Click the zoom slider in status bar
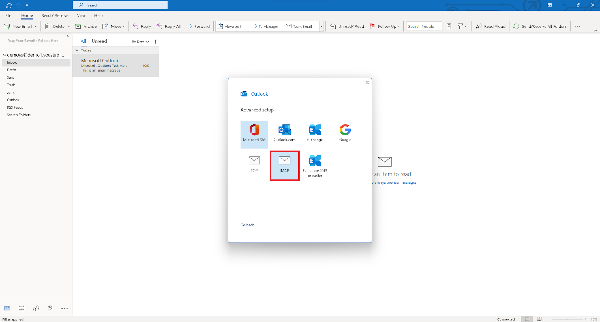The width and height of the screenshot is (600, 322). pyautogui.click(x=567, y=319)
